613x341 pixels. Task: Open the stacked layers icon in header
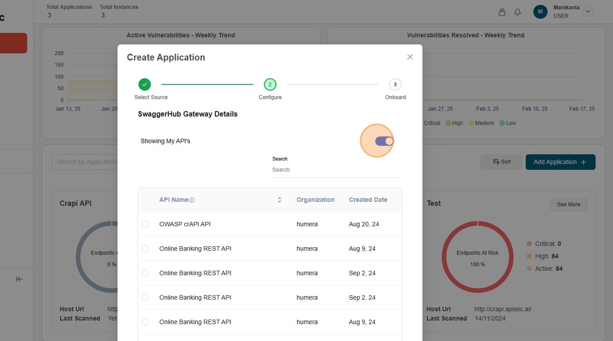tap(502, 12)
